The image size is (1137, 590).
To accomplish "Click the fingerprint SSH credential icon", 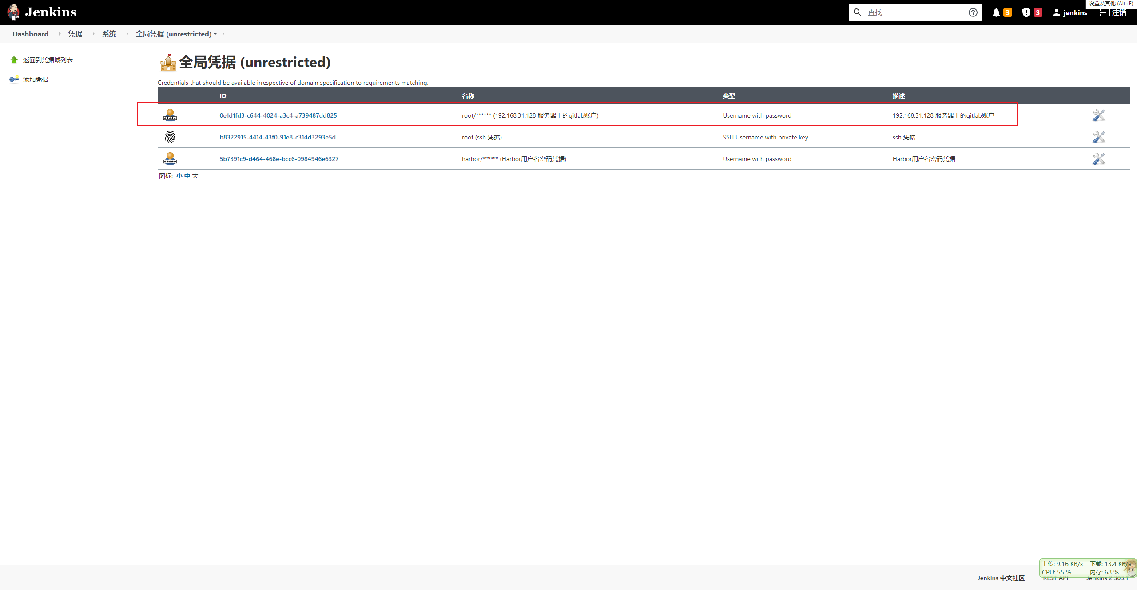I will click(x=170, y=137).
